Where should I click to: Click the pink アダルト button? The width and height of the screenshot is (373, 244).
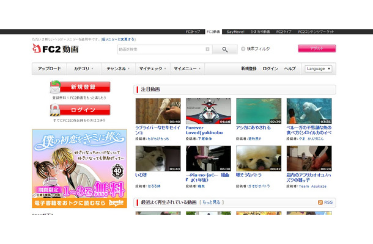(317, 48)
